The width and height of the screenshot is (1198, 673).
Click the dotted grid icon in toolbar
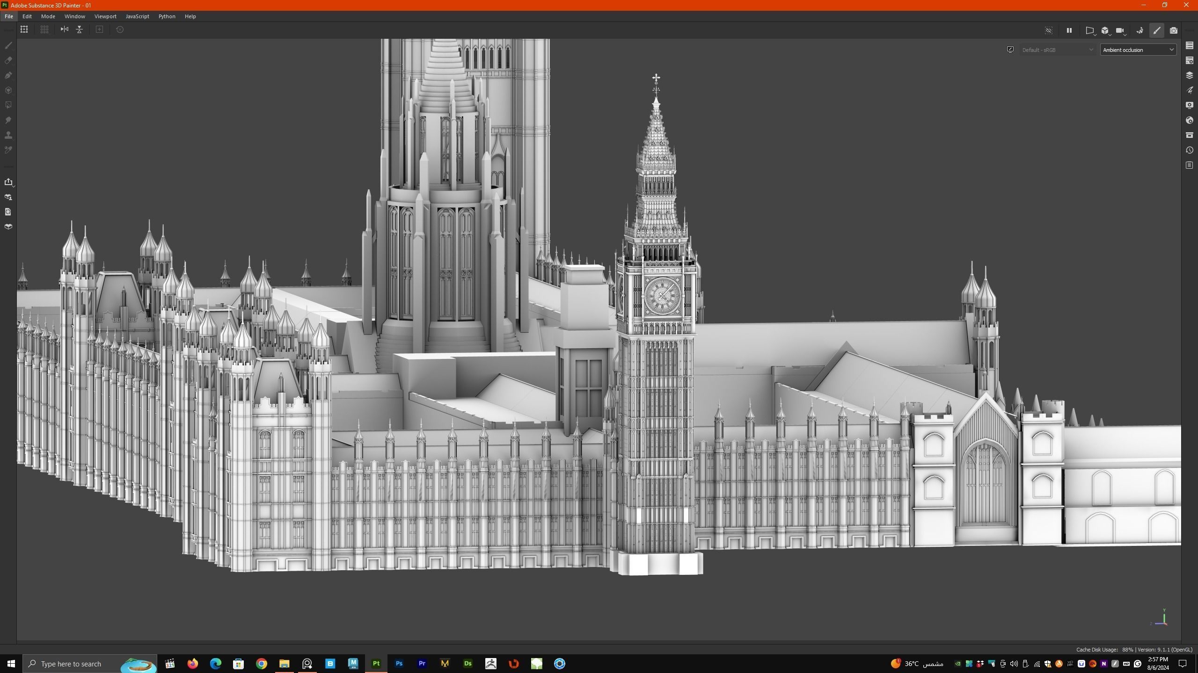44,29
